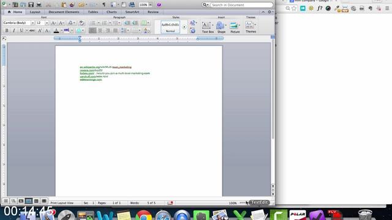Screen dimensions: 392x220
Task: Open Stickies from the Dock
Action: [124, 215]
